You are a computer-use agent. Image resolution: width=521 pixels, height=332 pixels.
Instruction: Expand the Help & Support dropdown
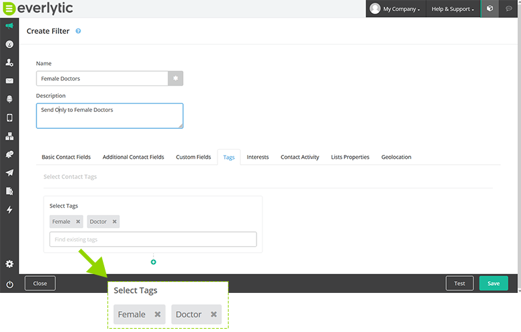tap(453, 8)
